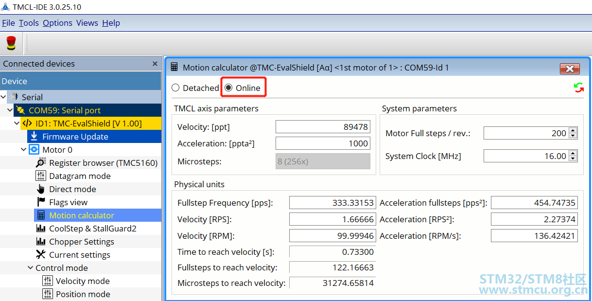The width and height of the screenshot is (592, 301).
Task: Click the CoolStep & StallGuard2 chart icon
Action: pyautogui.click(x=41, y=229)
